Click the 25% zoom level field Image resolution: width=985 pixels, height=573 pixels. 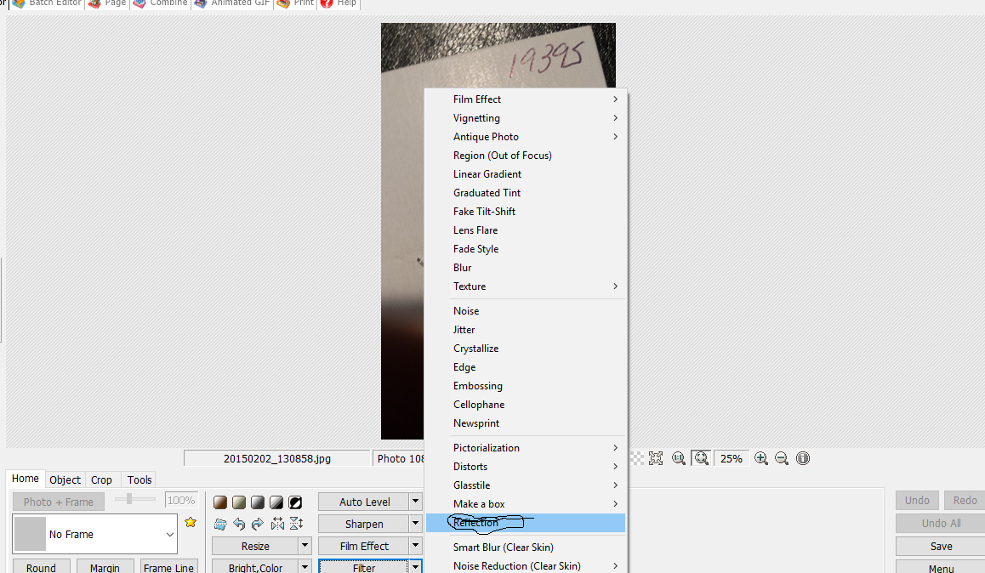pos(731,458)
